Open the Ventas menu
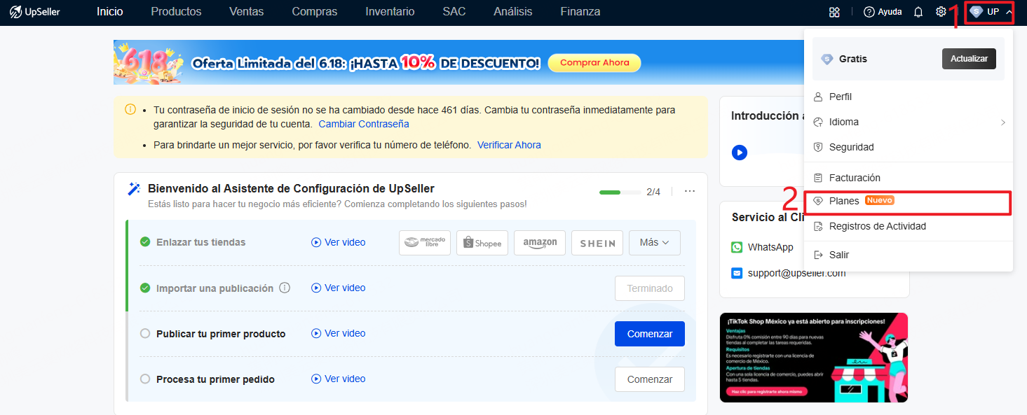The width and height of the screenshot is (1027, 415). tap(247, 12)
